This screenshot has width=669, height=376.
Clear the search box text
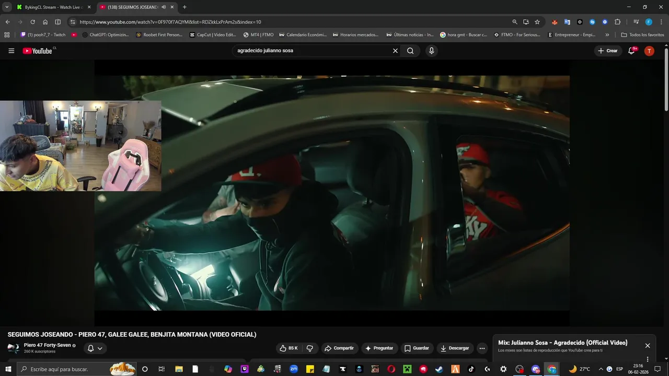coord(395,51)
